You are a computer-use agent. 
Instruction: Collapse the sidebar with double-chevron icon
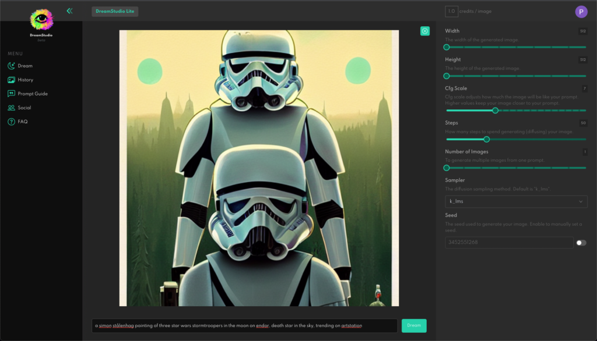pyautogui.click(x=69, y=11)
